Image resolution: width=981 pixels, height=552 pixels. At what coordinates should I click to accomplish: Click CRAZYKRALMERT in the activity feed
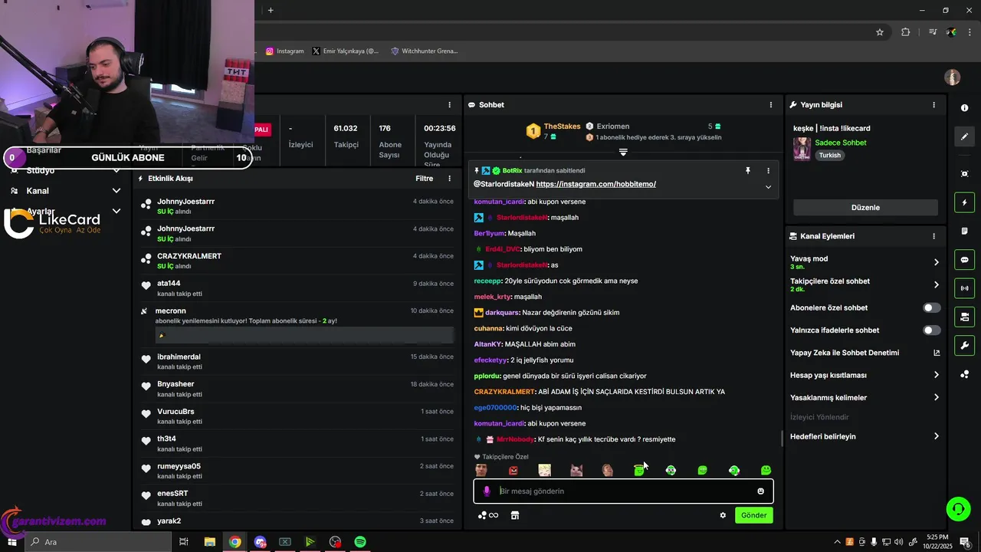coord(189,256)
